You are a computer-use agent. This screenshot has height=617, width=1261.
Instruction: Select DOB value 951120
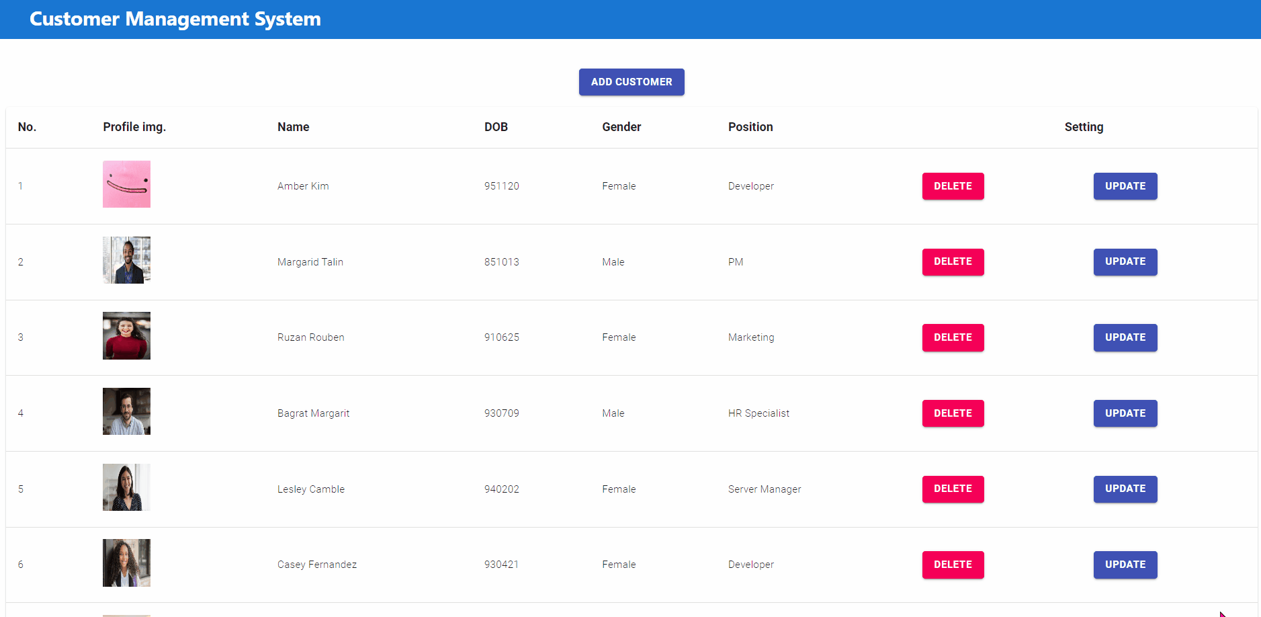click(x=502, y=186)
